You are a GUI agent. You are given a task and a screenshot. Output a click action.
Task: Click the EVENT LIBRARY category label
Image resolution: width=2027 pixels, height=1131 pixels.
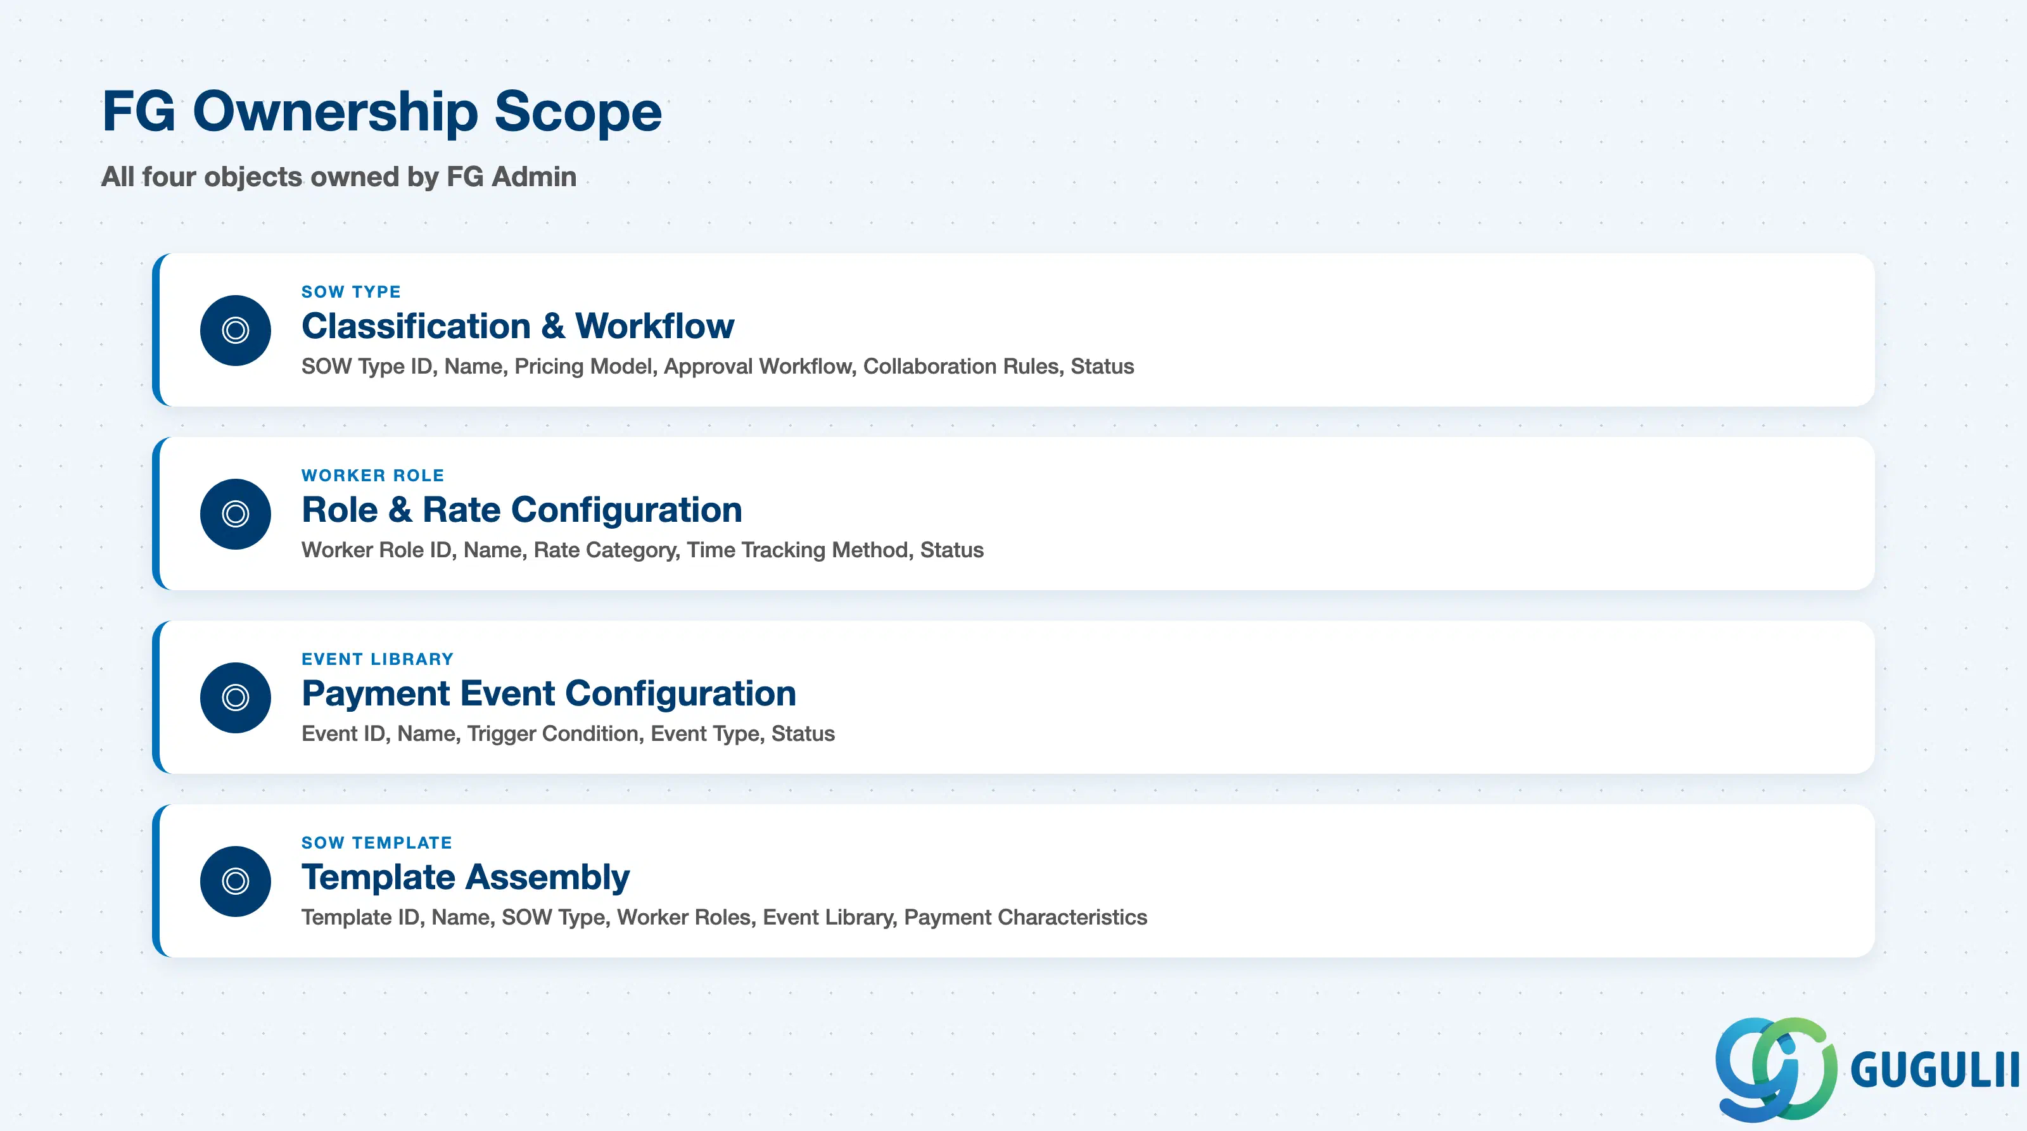[378, 659]
